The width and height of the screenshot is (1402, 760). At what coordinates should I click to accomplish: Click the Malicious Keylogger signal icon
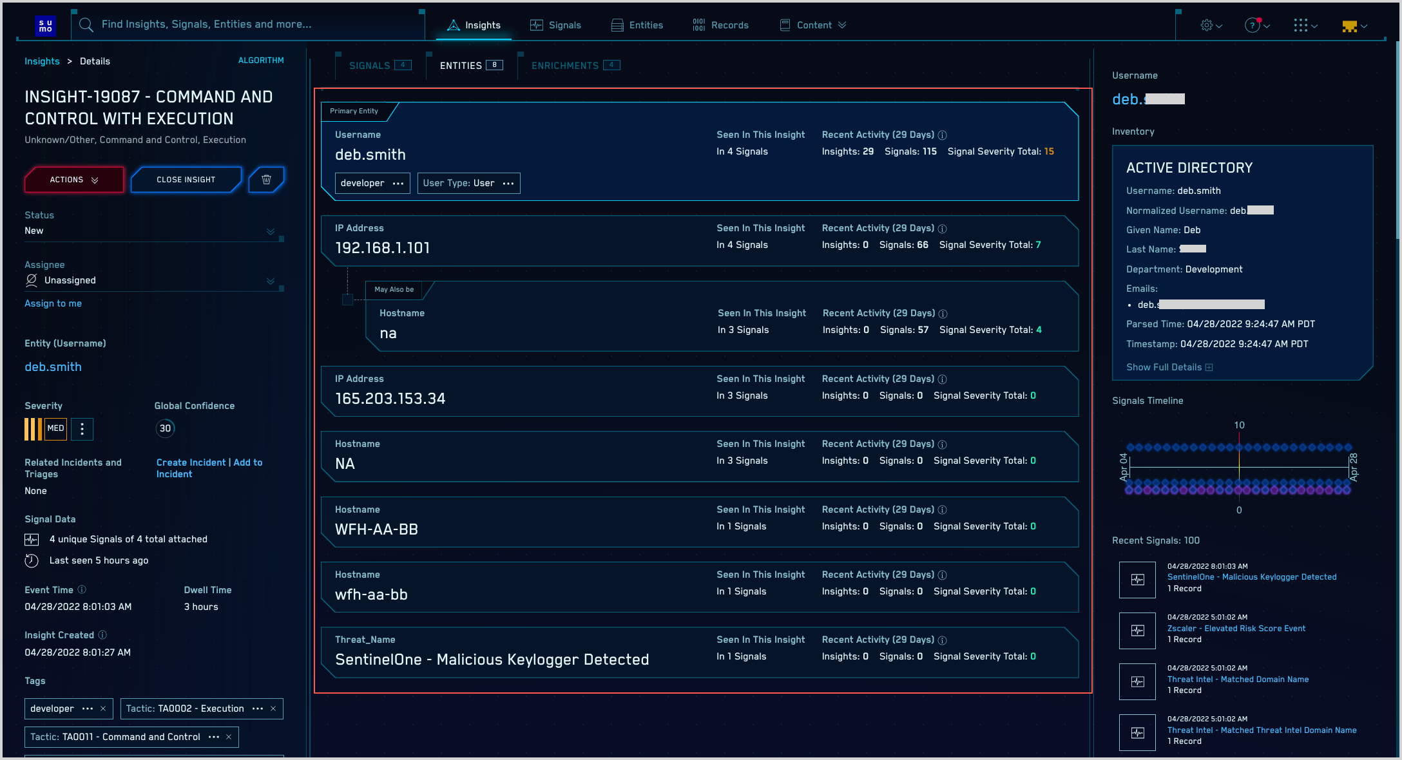click(1137, 580)
